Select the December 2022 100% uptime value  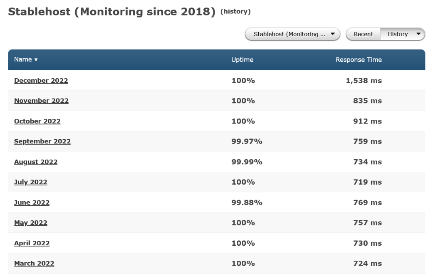243,81
